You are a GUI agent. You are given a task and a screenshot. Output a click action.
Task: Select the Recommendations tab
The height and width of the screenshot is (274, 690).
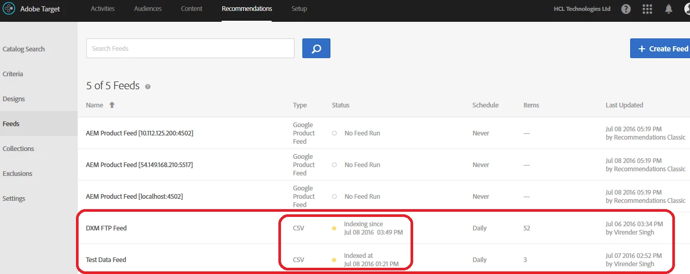coord(247,9)
